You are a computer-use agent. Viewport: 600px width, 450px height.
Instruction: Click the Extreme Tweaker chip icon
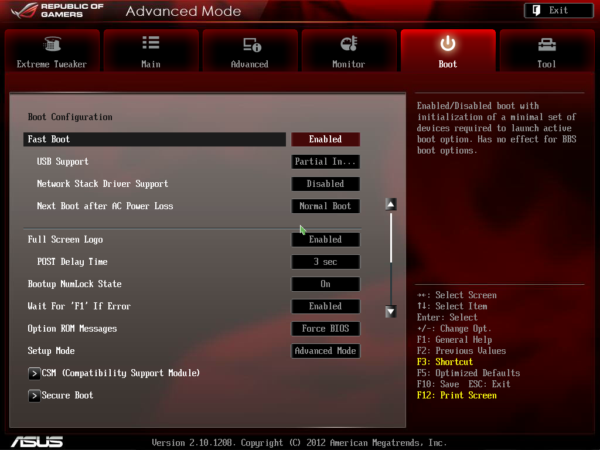52,44
